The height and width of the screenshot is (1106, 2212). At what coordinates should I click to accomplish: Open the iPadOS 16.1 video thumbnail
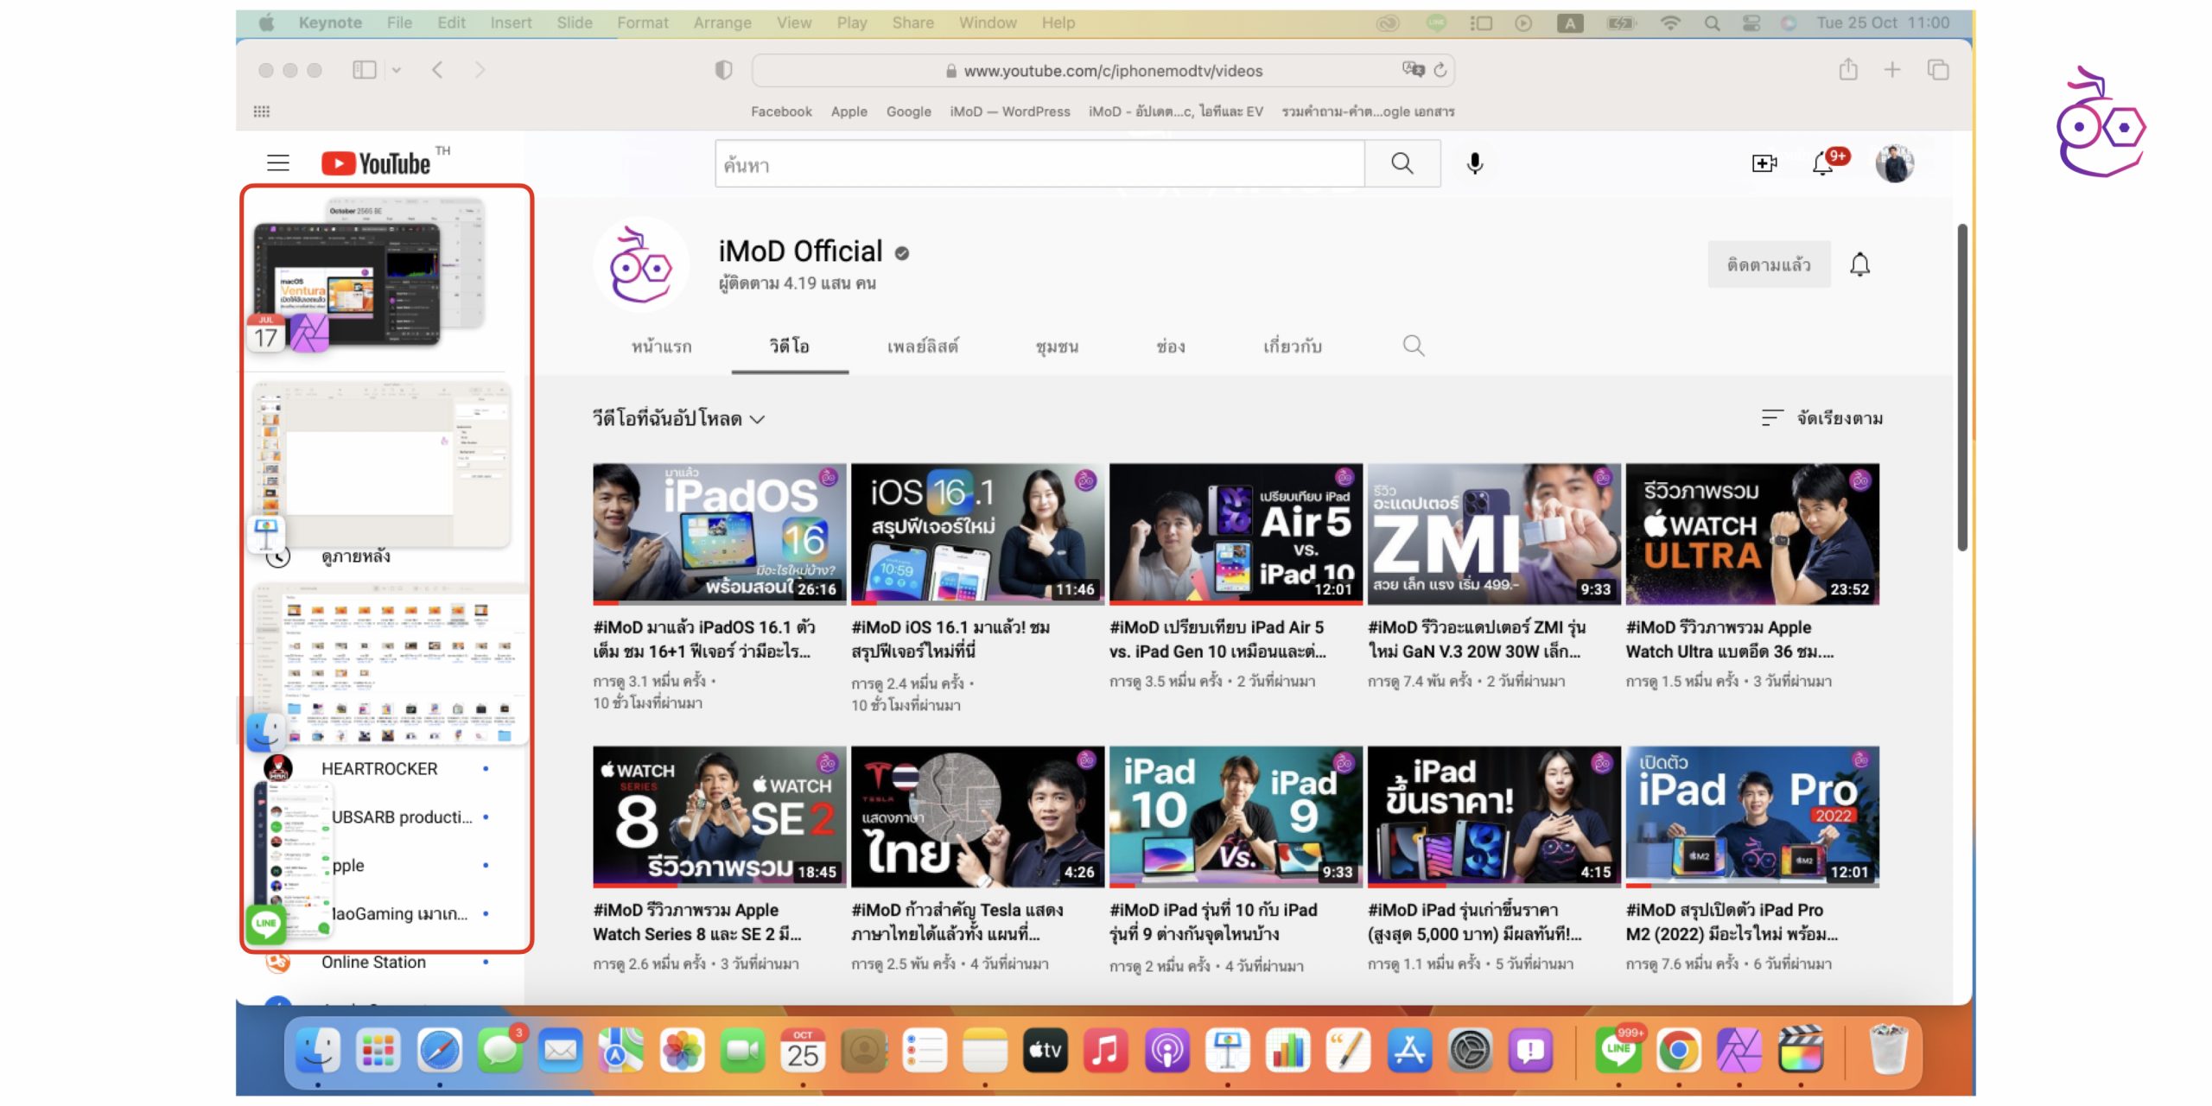719,533
